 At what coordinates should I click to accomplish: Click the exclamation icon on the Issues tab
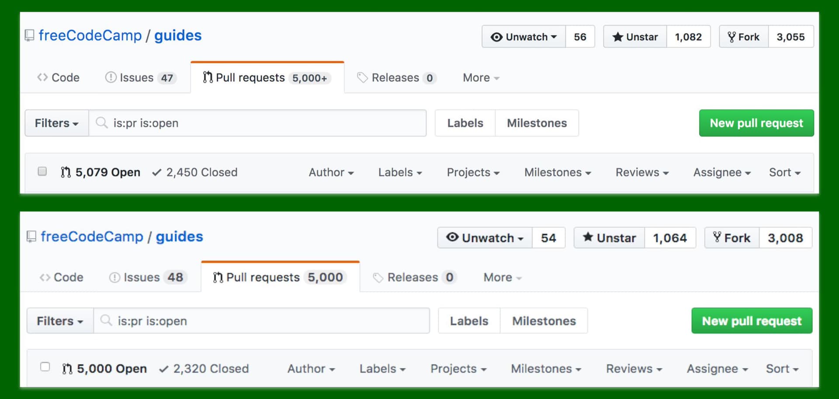(111, 77)
